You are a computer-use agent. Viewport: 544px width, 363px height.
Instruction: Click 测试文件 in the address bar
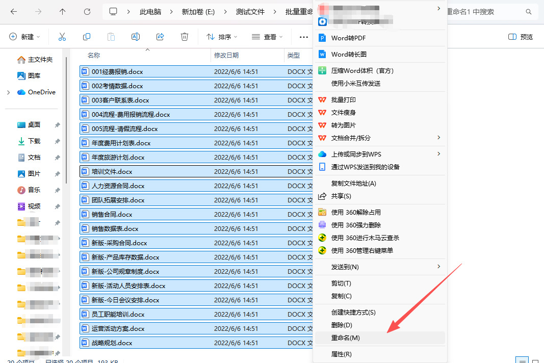tap(250, 12)
